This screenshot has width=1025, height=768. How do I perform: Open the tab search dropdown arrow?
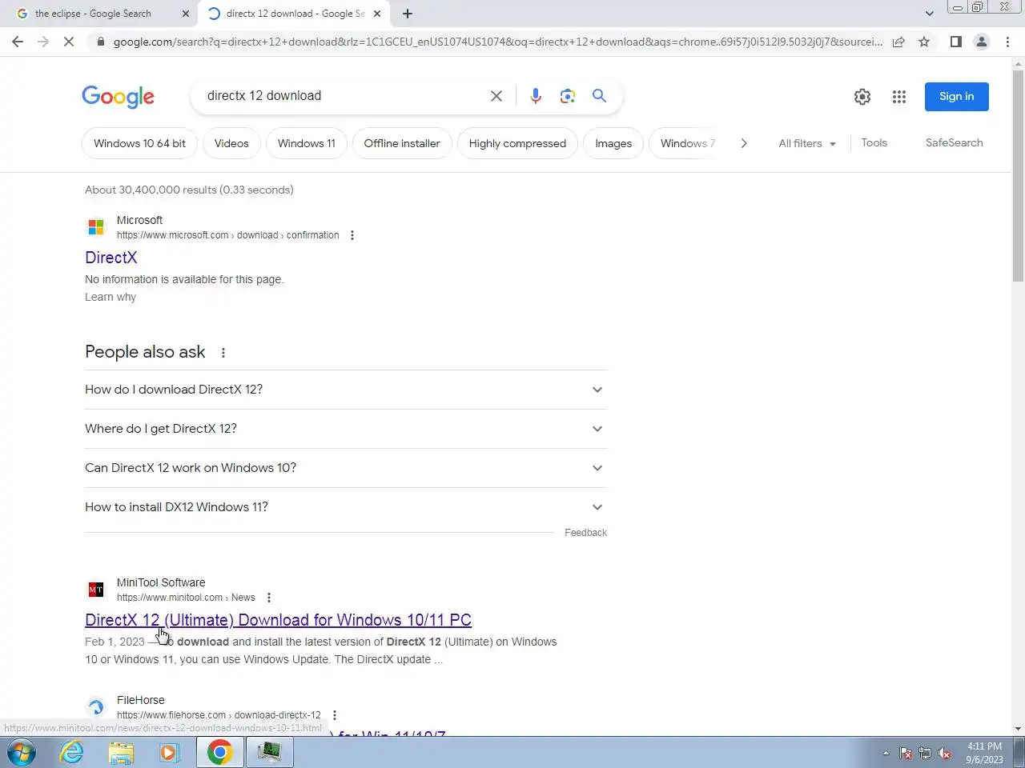[x=929, y=14]
